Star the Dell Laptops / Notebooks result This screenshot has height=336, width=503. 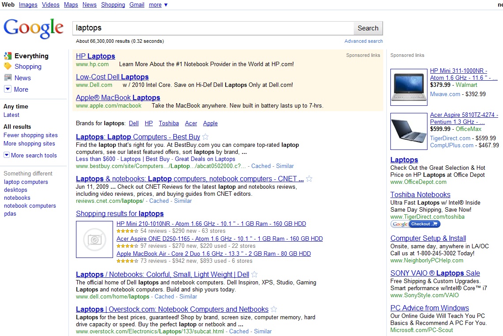(x=254, y=274)
